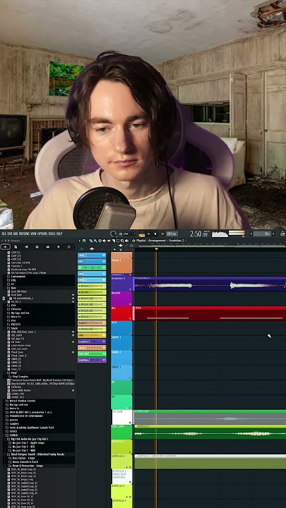286x508 pixels.
Task: Select the Scratches 2 clip in picker
Action: 92,360
